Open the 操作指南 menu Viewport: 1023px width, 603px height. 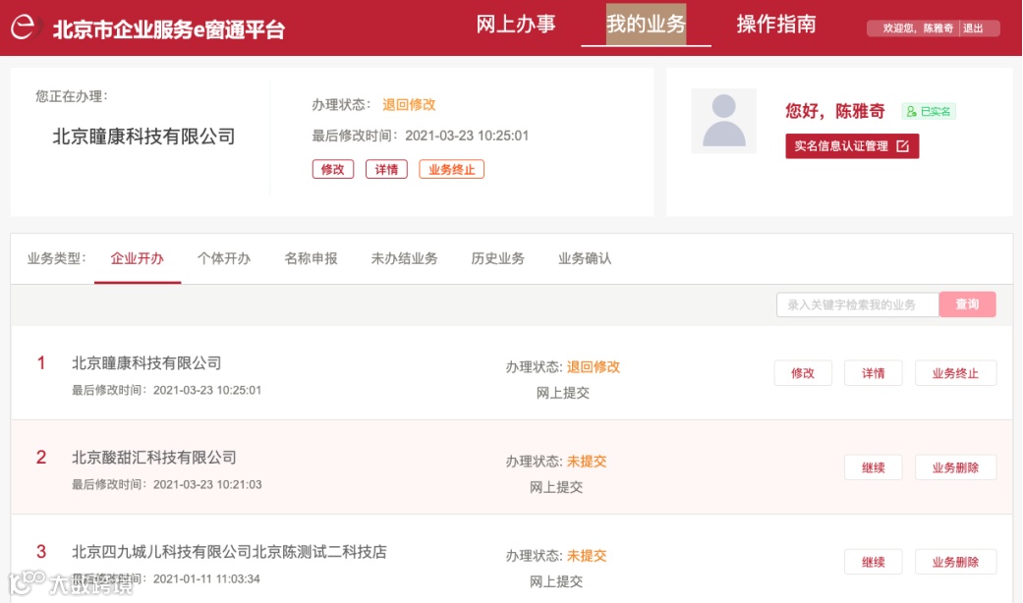click(776, 25)
